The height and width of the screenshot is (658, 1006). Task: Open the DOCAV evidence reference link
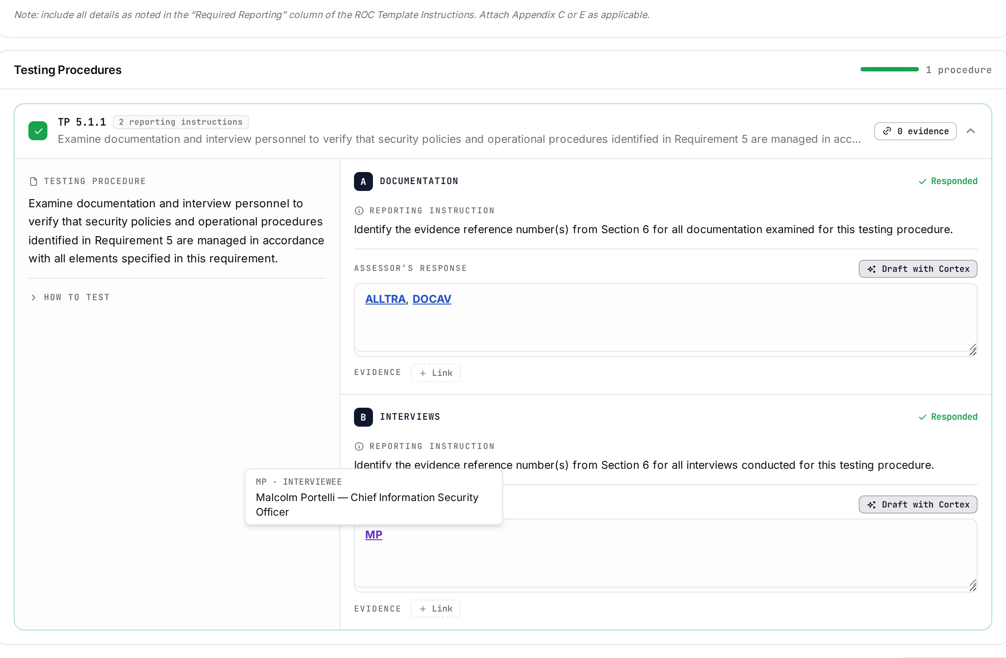point(432,299)
